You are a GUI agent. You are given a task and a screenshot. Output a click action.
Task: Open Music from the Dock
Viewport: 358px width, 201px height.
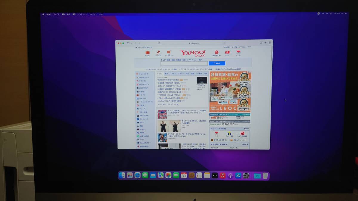pyautogui.click(x=223, y=175)
